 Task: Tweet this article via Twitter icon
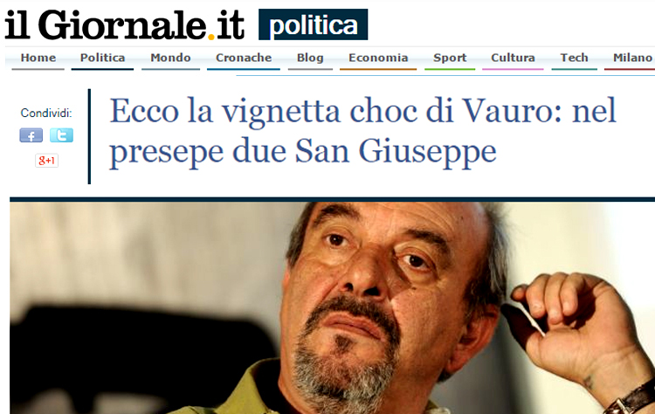[x=61, y=135]
